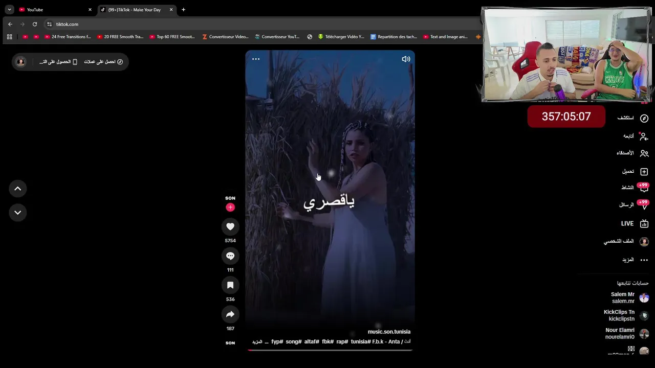Go back in browser history
655x368 pixels.
(x=10, y=24)
